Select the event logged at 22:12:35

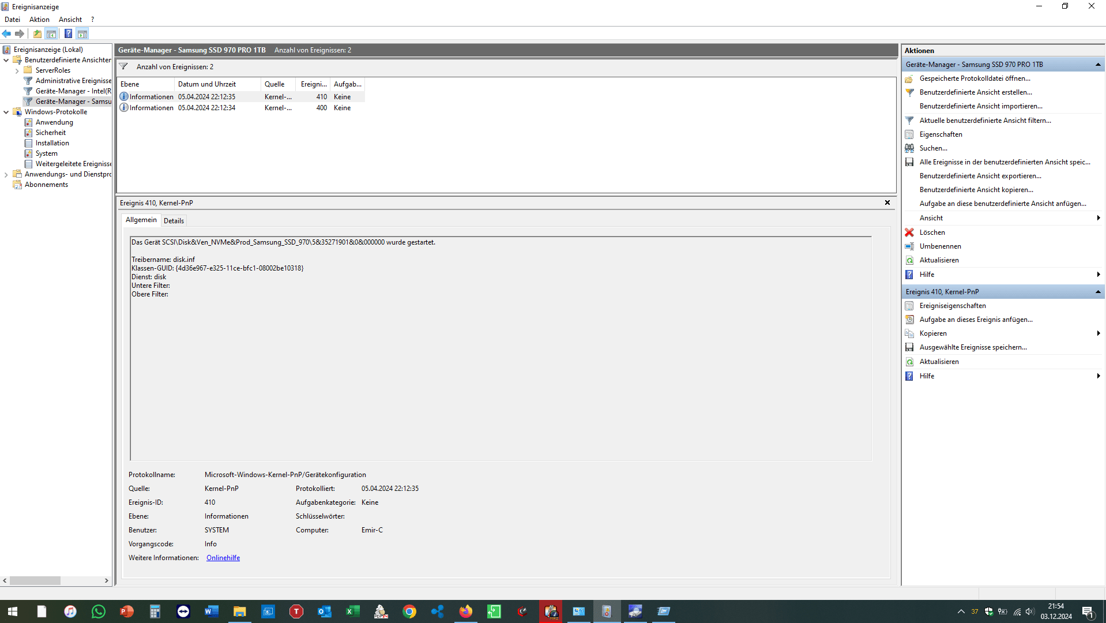[242, 97]
